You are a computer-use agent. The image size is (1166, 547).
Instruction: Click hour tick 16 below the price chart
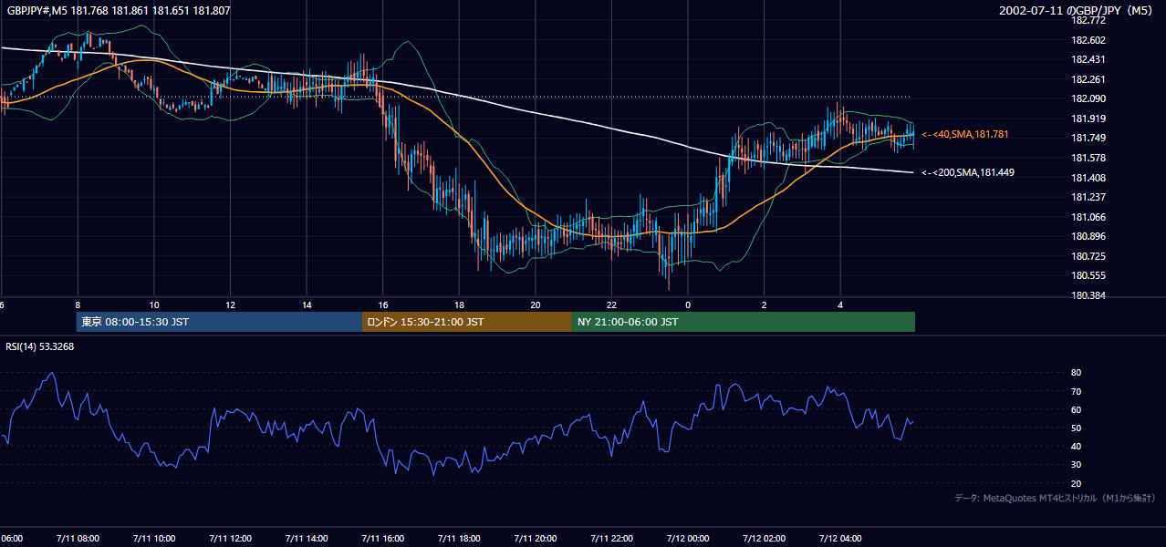383,304
